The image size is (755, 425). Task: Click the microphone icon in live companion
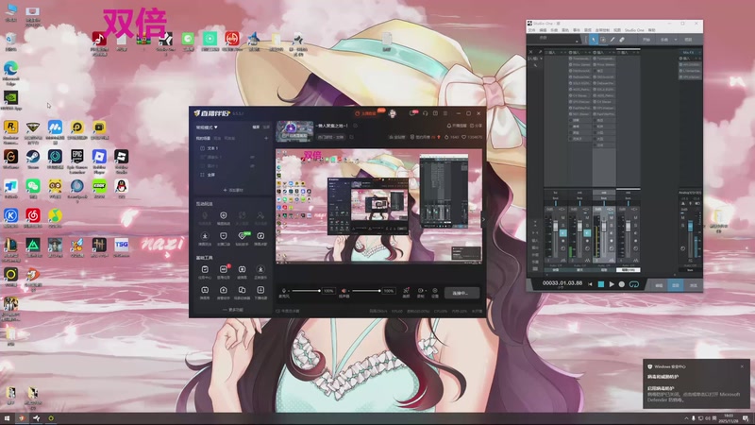284,291
